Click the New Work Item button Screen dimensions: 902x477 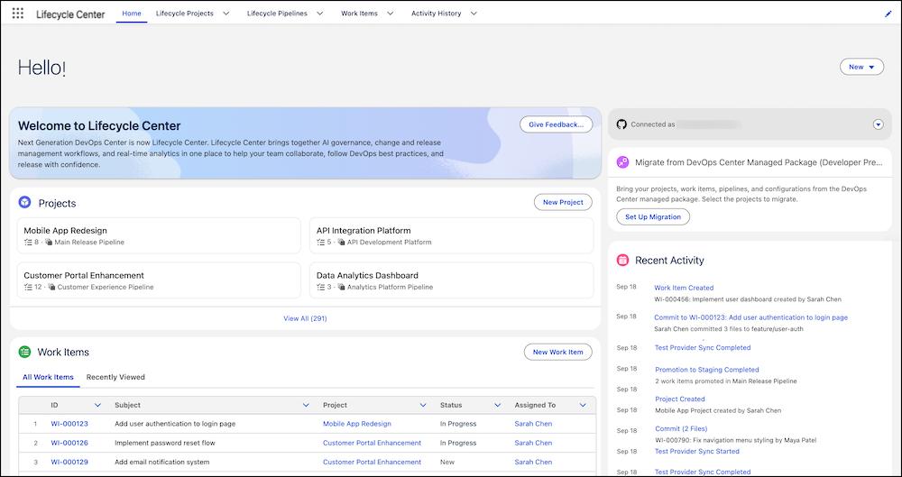pos(557,353)
